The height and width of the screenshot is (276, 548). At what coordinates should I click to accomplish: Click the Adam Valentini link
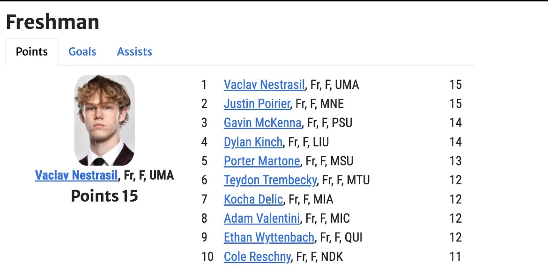click(261, 218)
